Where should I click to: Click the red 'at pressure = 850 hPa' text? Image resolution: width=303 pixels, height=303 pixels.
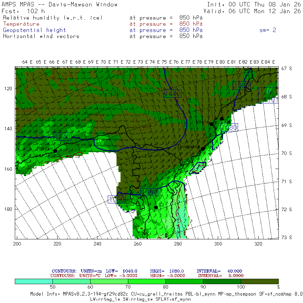point(166,24)
